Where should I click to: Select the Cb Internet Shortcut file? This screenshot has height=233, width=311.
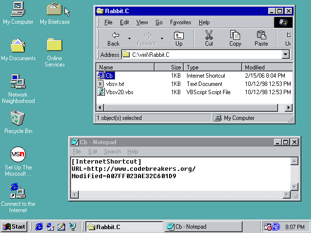[x=106, y=76]
